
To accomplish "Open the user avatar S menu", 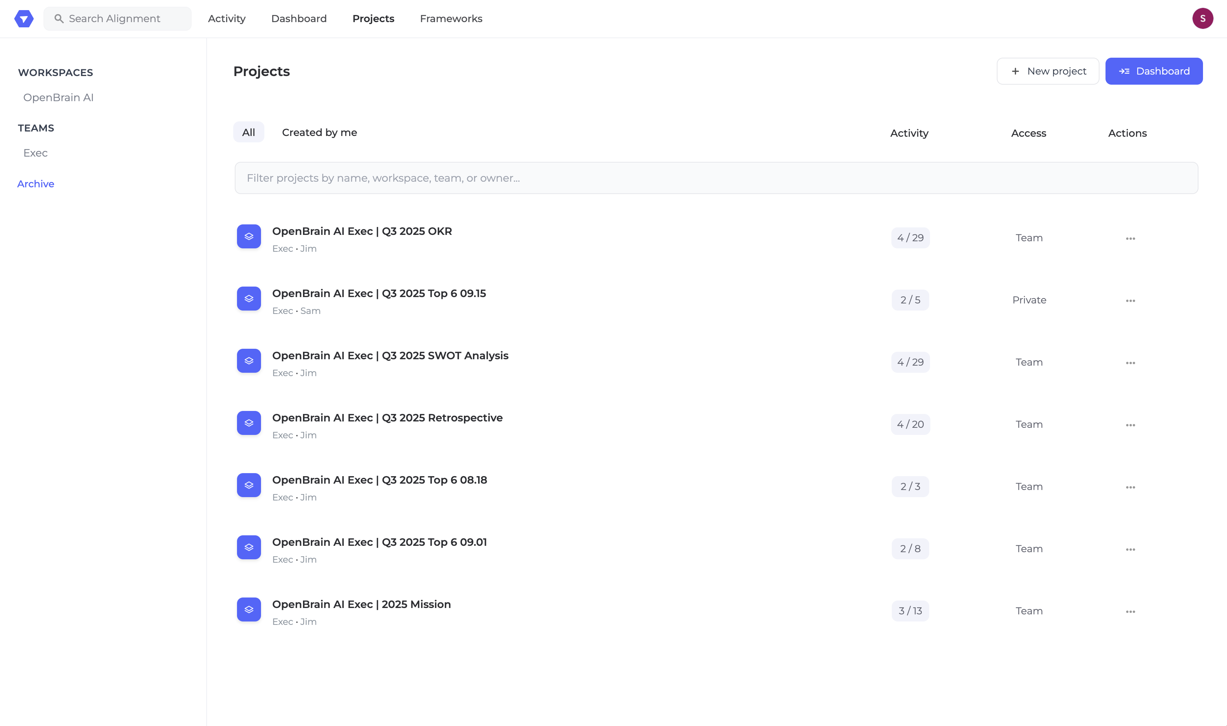I will 1202,19.
